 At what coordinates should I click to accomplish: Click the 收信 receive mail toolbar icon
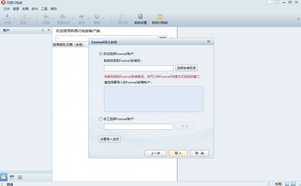point(7,17)
